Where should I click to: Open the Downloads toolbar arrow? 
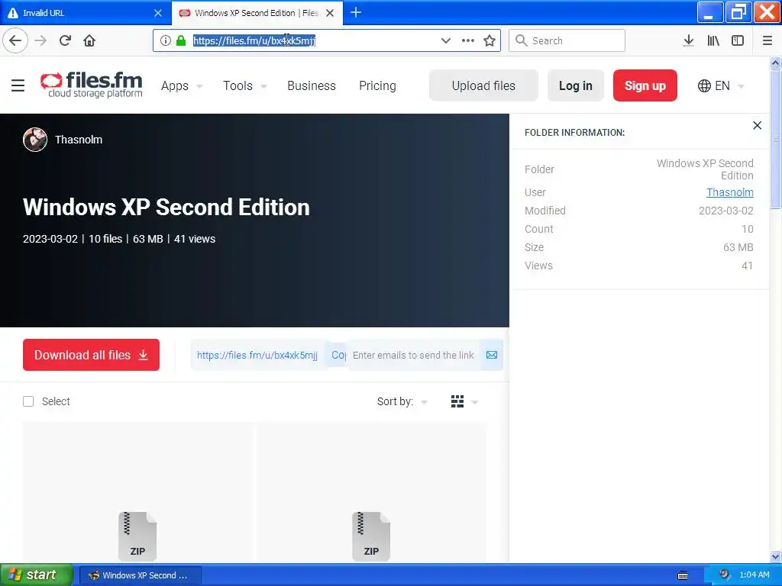[688, 40]
